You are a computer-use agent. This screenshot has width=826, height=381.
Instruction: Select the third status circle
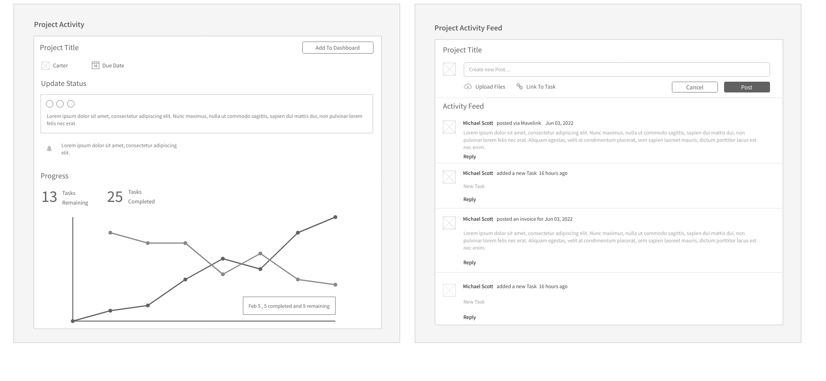tap(71, 104)
